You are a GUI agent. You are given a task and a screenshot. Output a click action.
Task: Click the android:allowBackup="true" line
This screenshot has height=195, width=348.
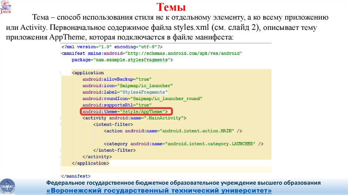tap(117, 79)
